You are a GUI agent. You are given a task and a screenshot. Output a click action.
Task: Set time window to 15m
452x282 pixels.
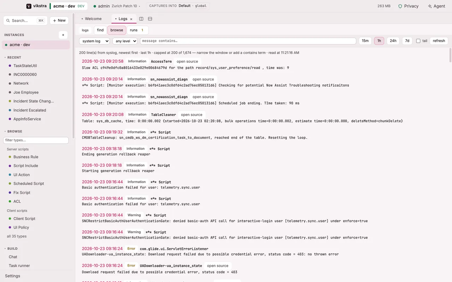[365, 41]
